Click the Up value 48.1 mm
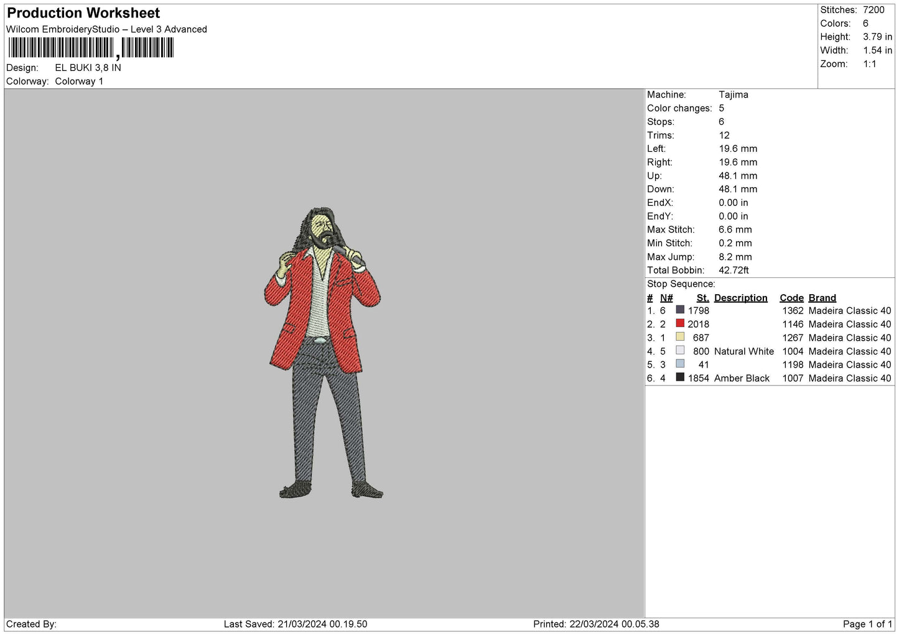 pos(738,176)
